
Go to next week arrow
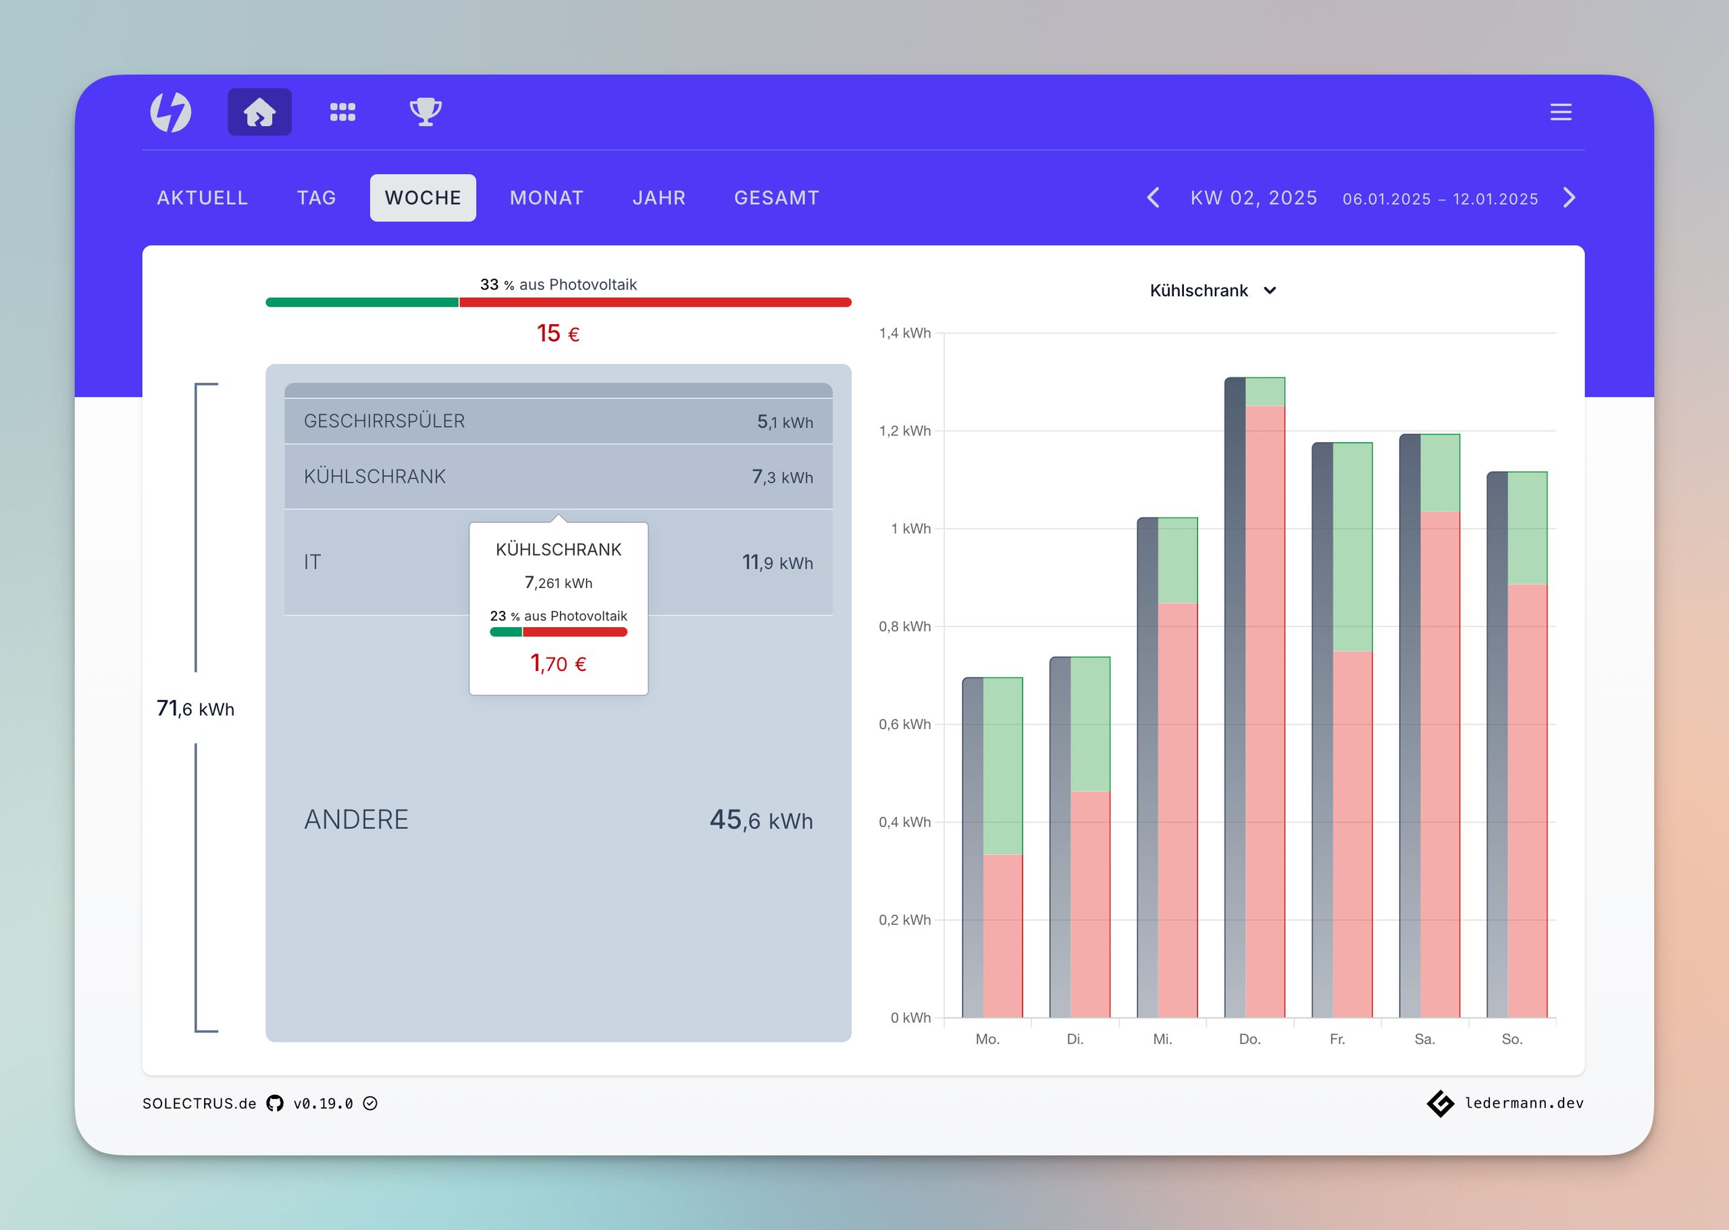point(1568,198)
